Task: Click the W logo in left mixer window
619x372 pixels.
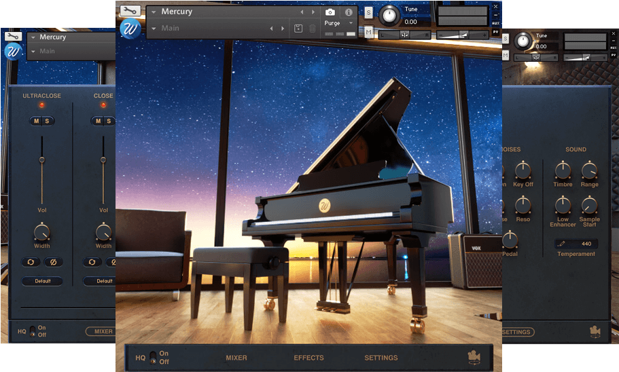Action: (x=13, y=52)
